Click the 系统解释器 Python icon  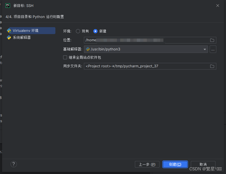[9, 37]
